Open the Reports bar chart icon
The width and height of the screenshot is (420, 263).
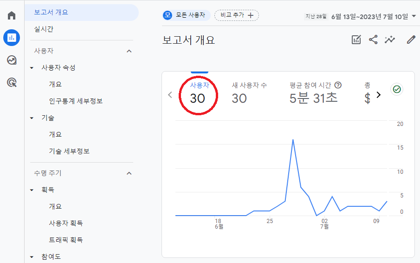(x=12, y=38)
